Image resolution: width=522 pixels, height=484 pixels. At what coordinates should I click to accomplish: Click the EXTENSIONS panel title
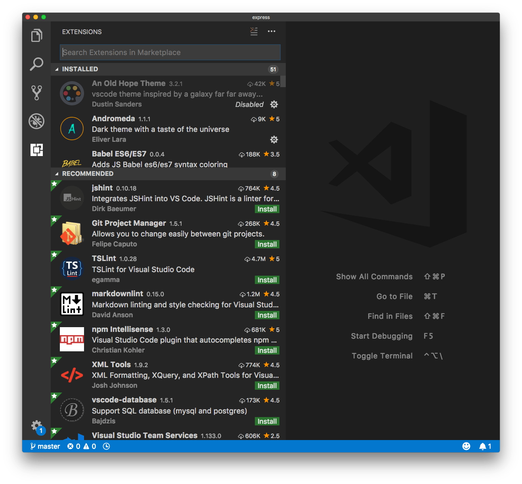pos(82,32)
